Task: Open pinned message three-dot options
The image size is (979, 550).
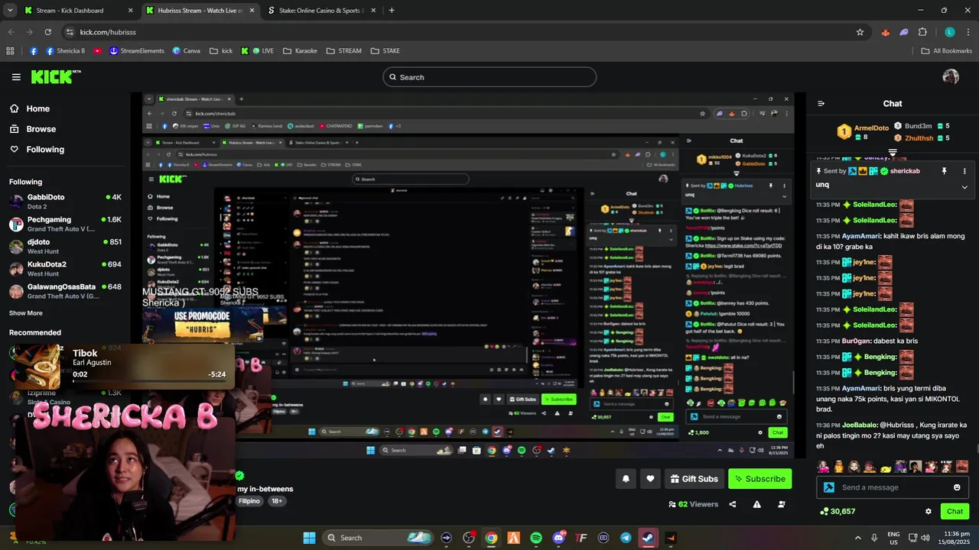Action: 964,171
